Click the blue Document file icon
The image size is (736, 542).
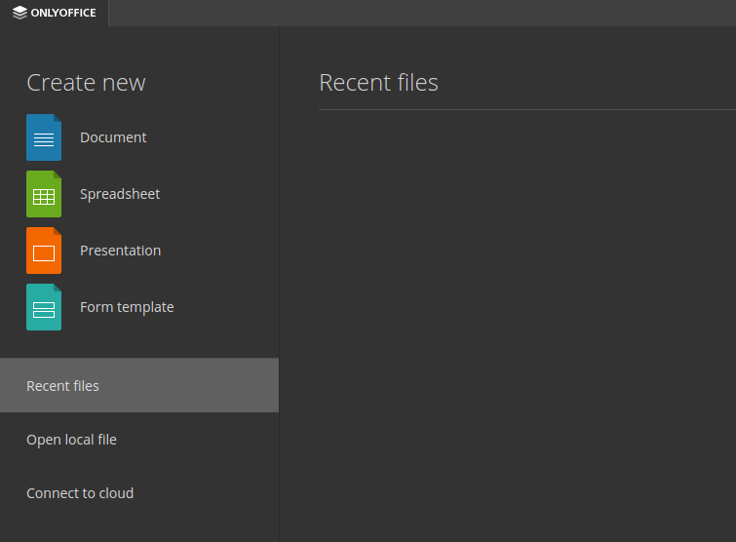point(44,137)
